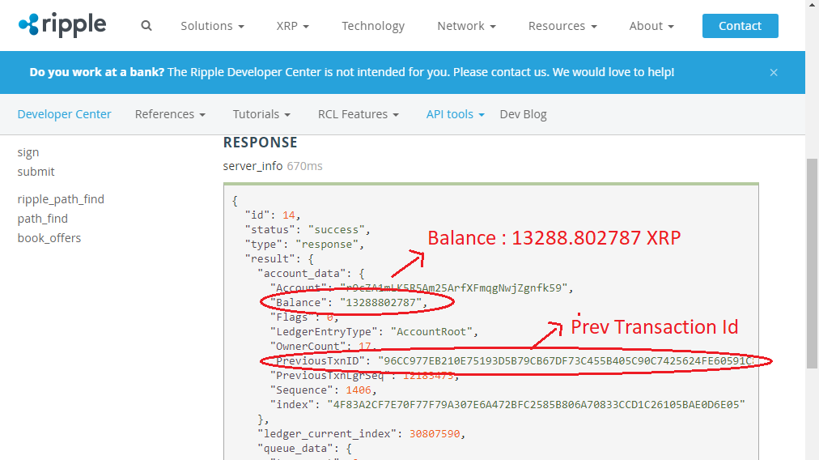Image resolution: width=819 pixels, height=460 pixels.
Task: Click the "type": "response" line
Action: tap(304, 244)
